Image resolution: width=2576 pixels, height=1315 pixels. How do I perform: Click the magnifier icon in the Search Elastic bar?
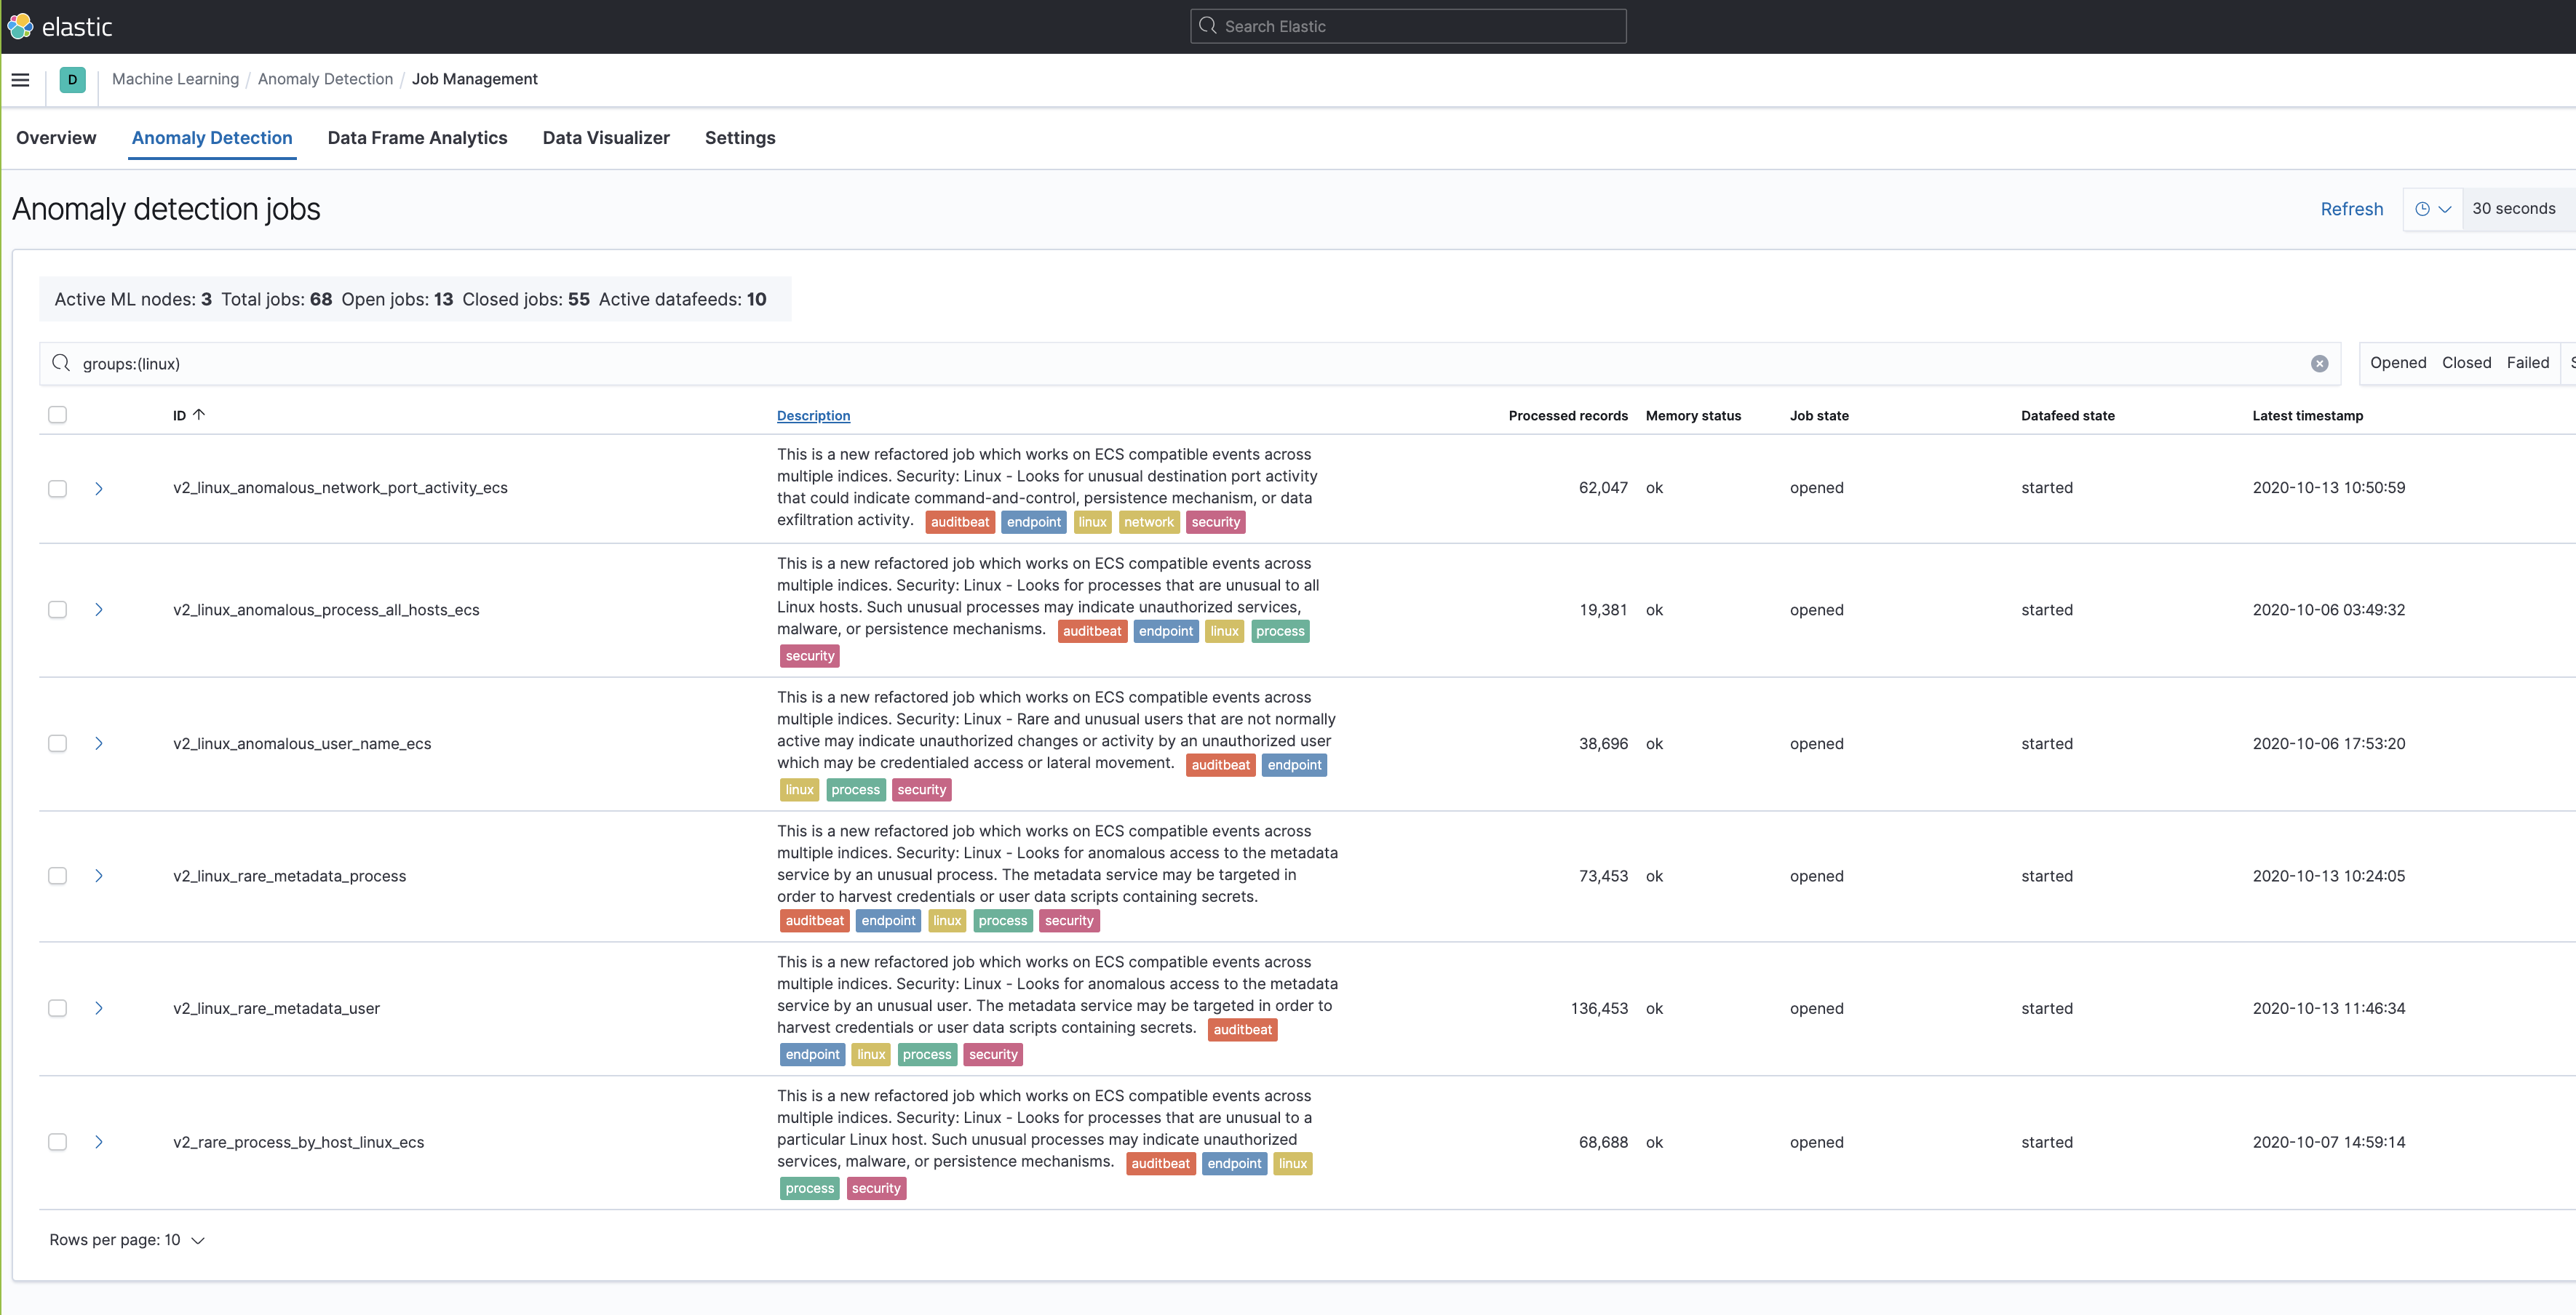pyautogui.click(x=1207, y=26)
